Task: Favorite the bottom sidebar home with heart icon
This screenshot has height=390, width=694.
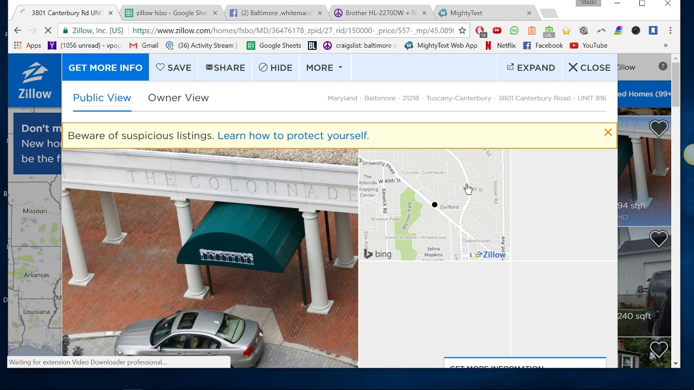Action: [x=659, y=349]
